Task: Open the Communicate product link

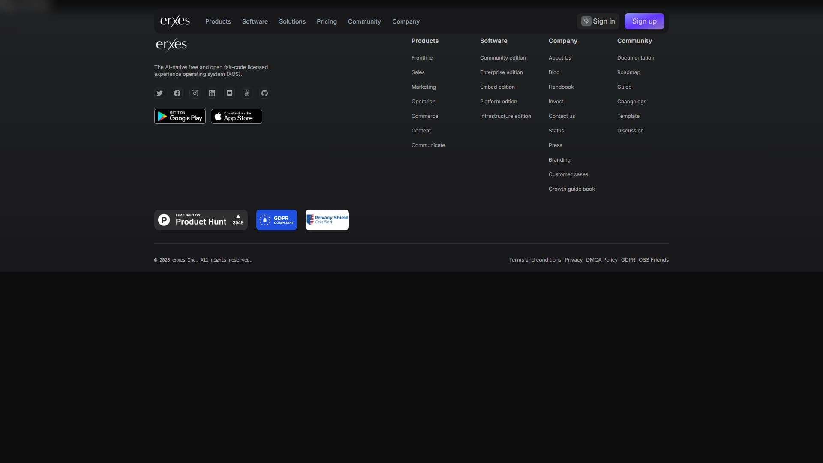Action: (428, 145)
